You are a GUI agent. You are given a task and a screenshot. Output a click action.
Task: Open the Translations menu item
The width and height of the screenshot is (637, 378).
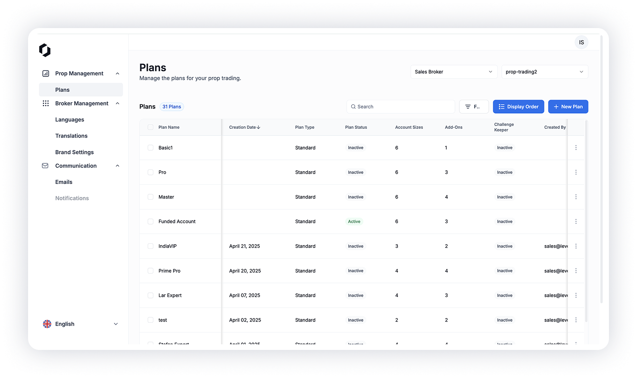coord(71,136)
